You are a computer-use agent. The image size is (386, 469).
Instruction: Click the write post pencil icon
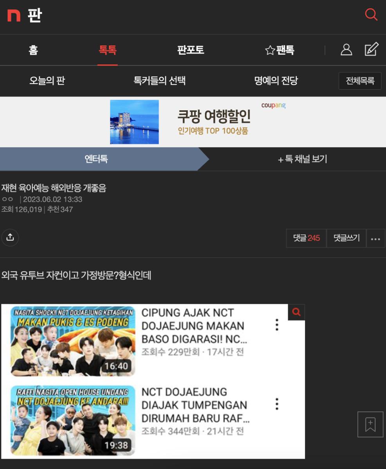371,49
